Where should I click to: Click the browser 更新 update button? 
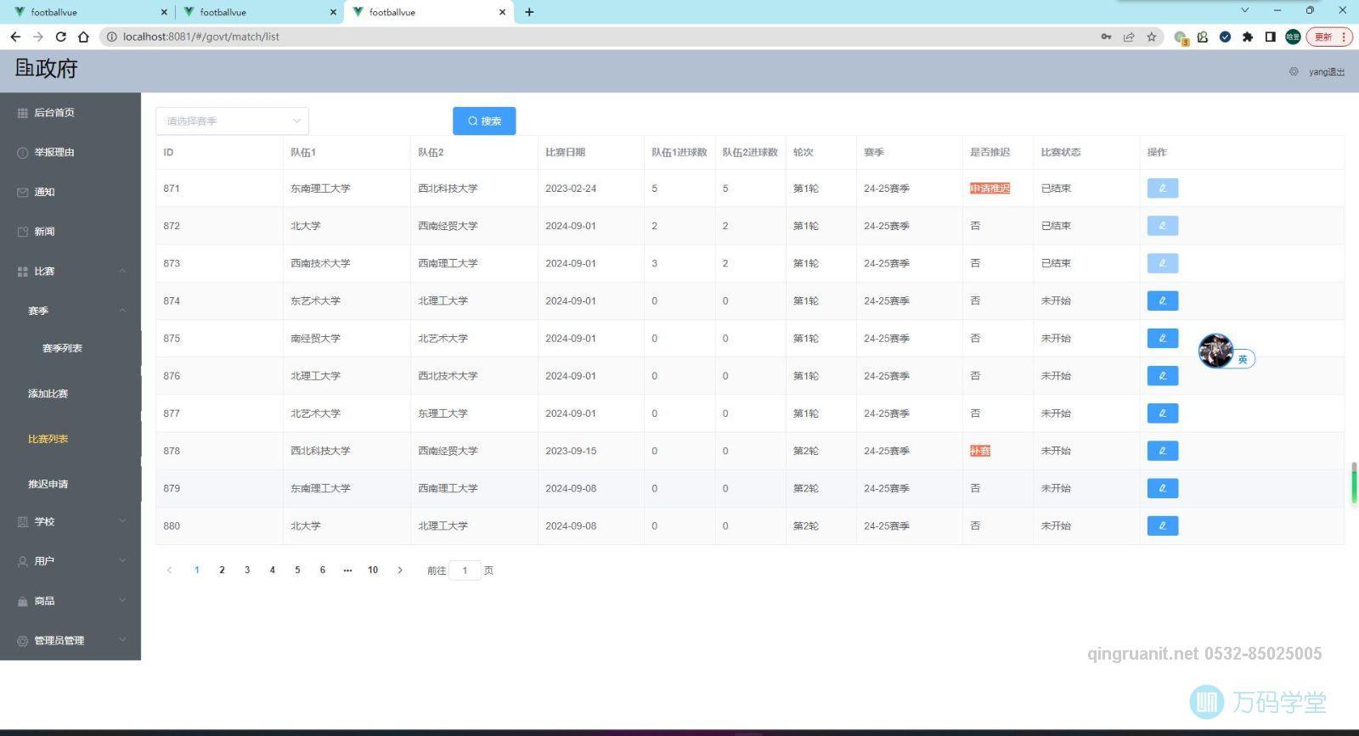click(1328, 37)
